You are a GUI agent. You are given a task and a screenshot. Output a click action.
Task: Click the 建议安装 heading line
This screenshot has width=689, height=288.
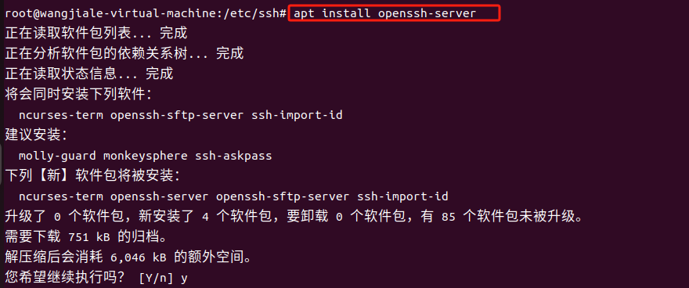click(x=37, y=135)
